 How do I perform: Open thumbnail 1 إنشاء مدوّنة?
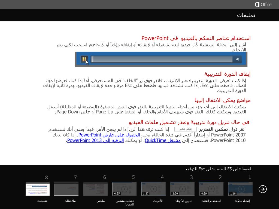point(240,189)
